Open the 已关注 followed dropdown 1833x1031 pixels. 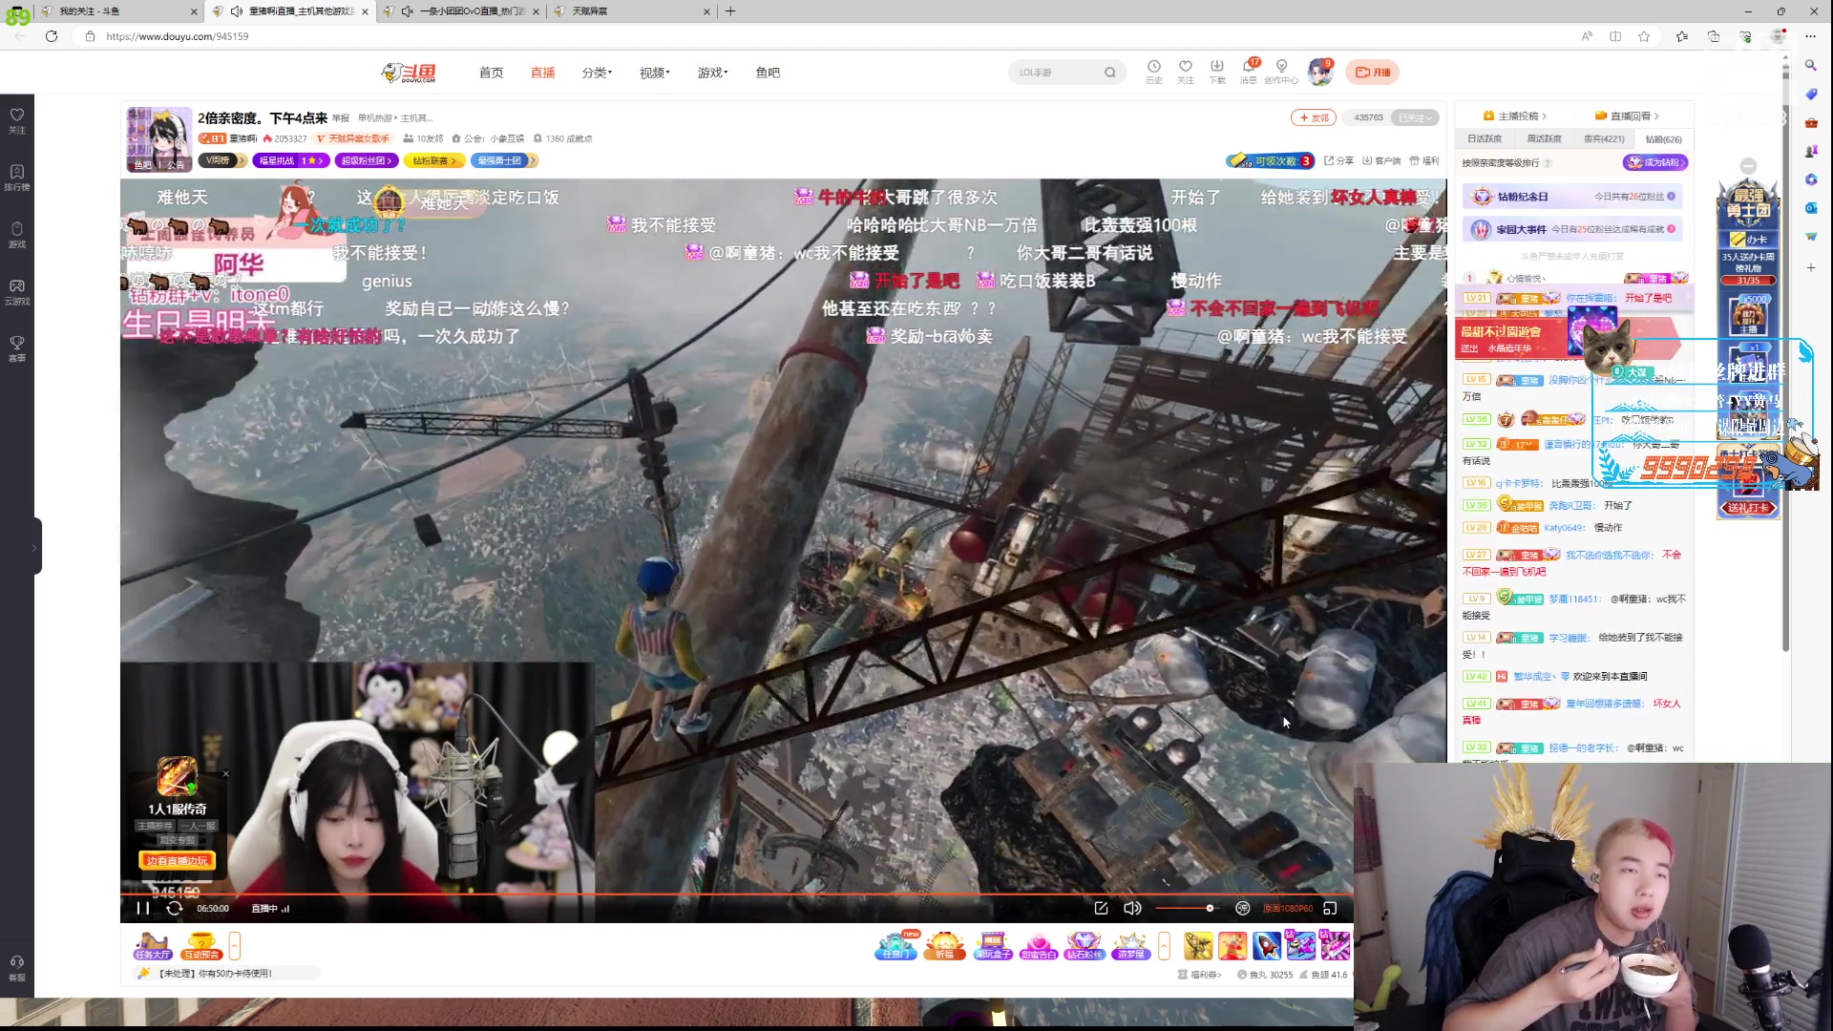click(1415, 117)
